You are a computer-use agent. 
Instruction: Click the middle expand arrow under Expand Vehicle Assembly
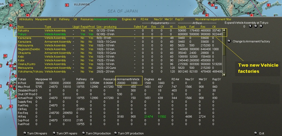coord(256,26)
